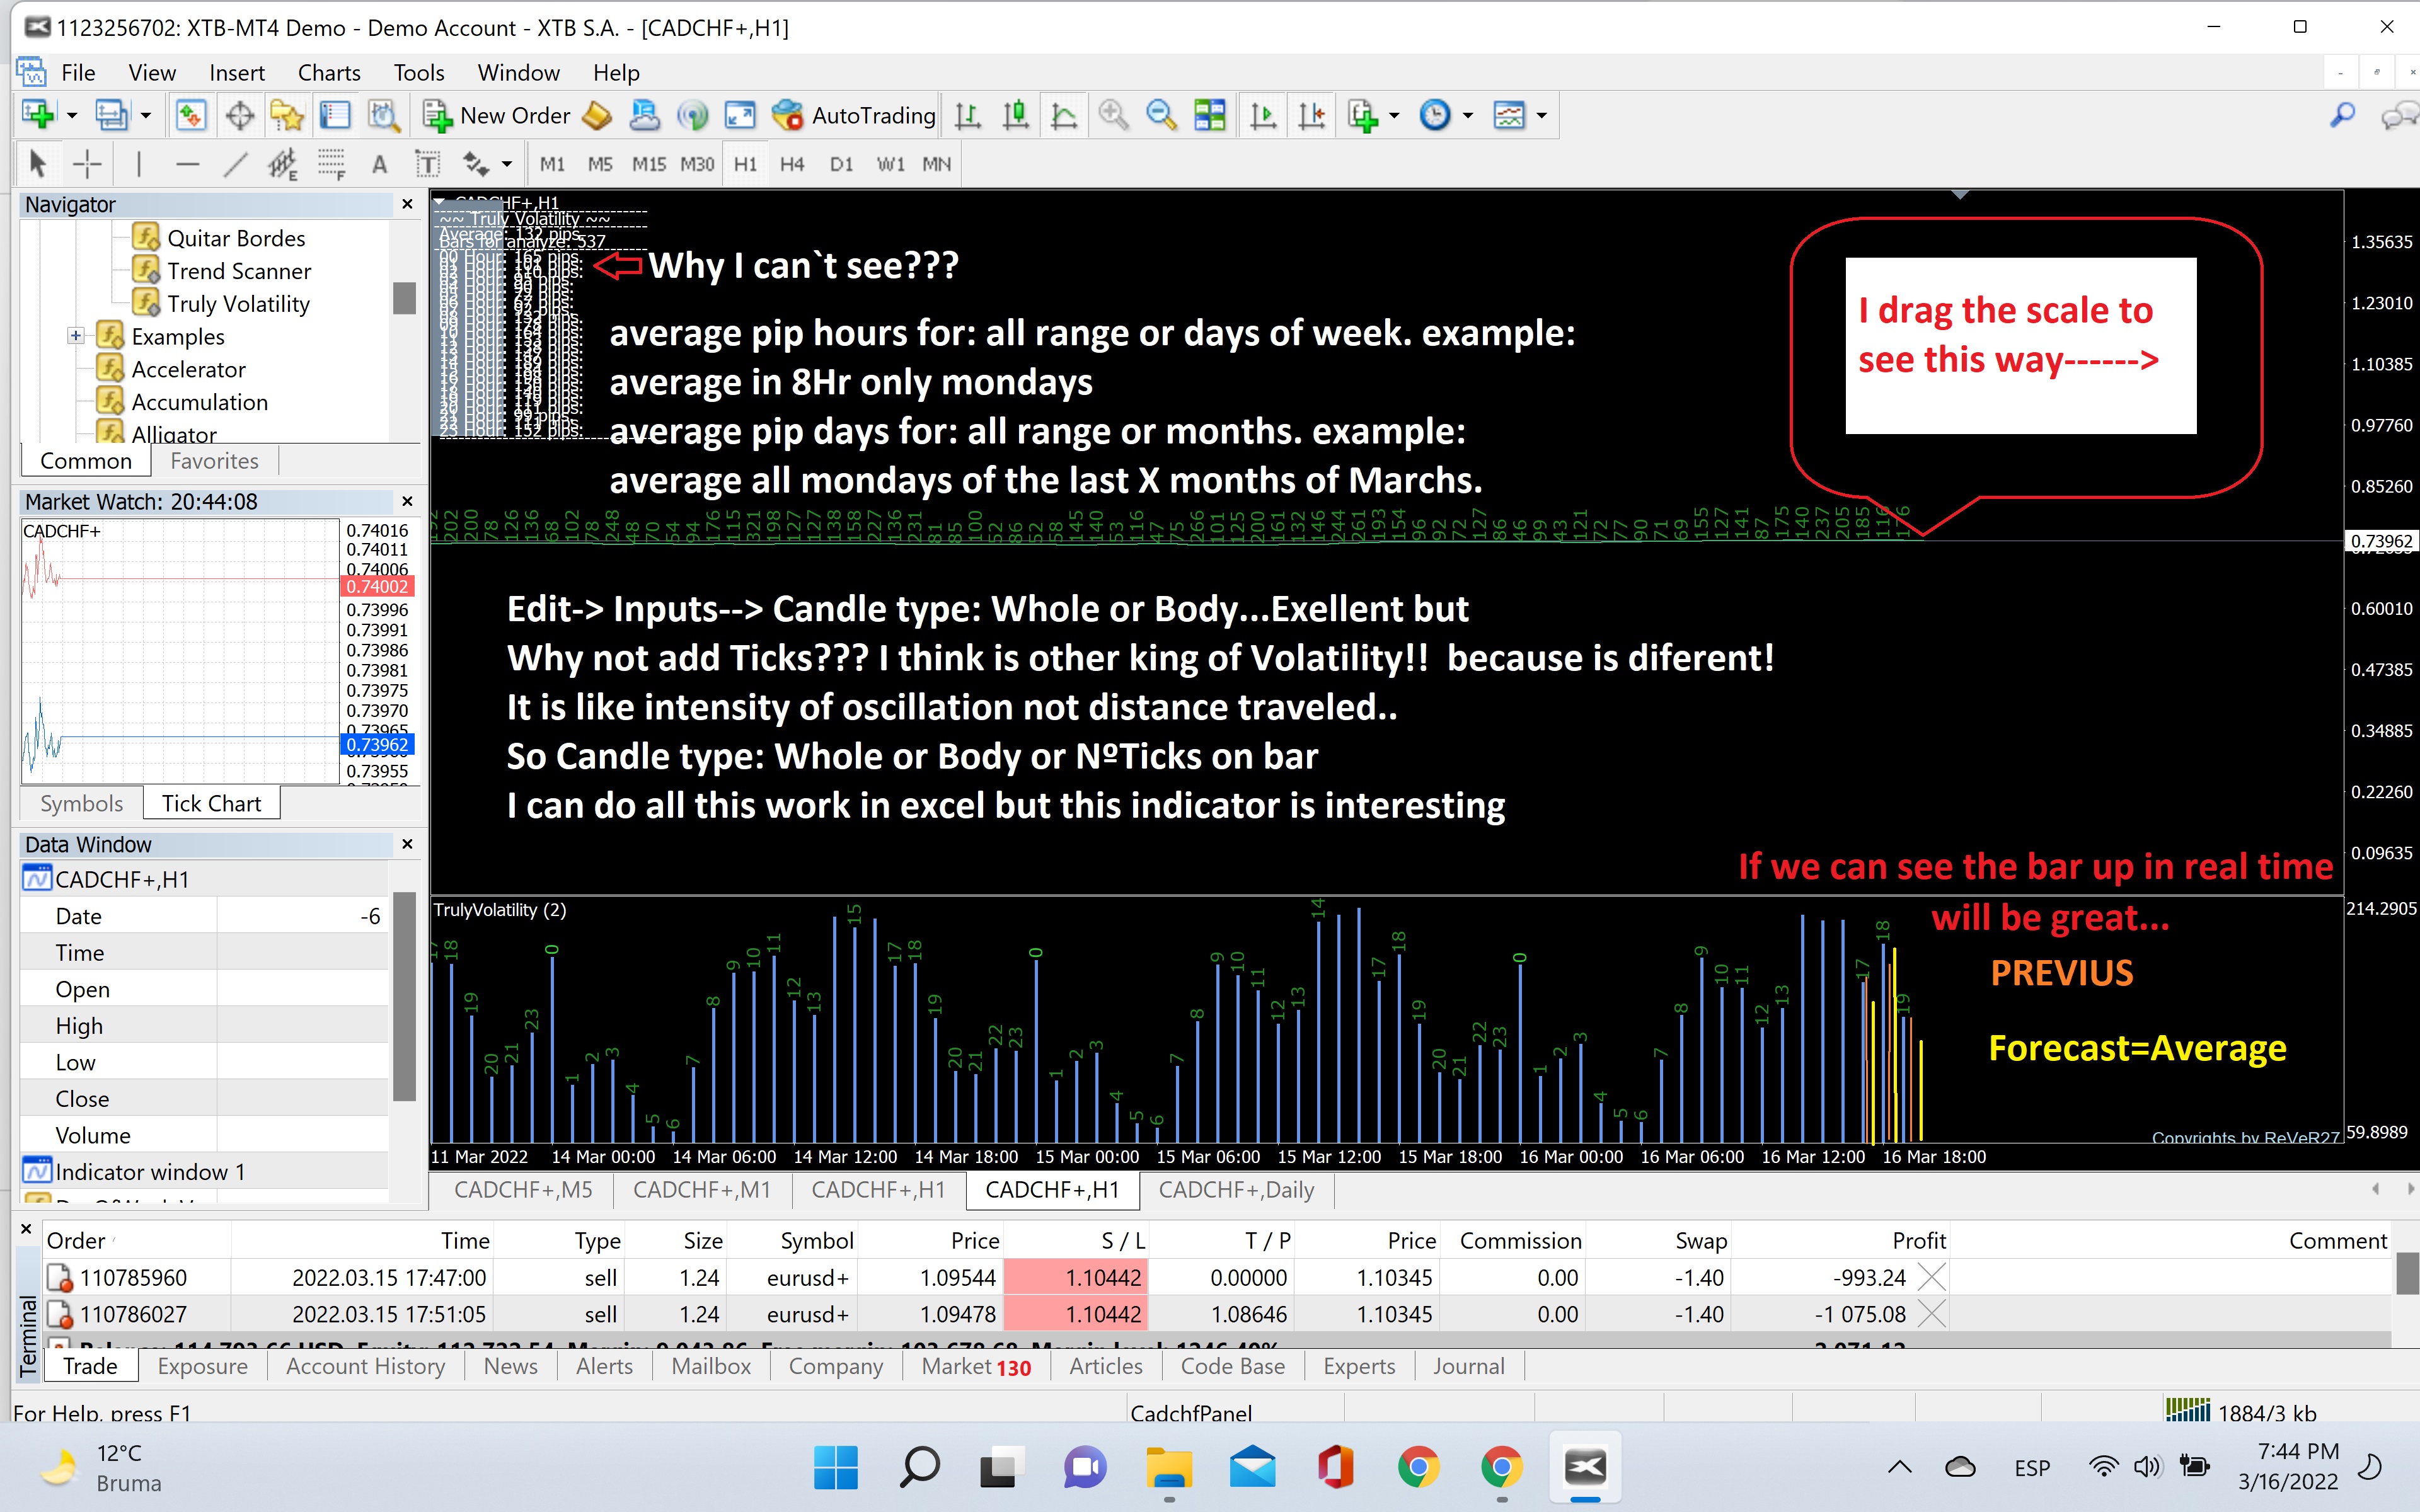Tile windows icon in toolbar
Viewport: 2420px width, 1512px height.
1210,116
